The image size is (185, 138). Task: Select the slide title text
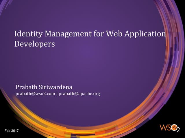[x=90, y=39]
